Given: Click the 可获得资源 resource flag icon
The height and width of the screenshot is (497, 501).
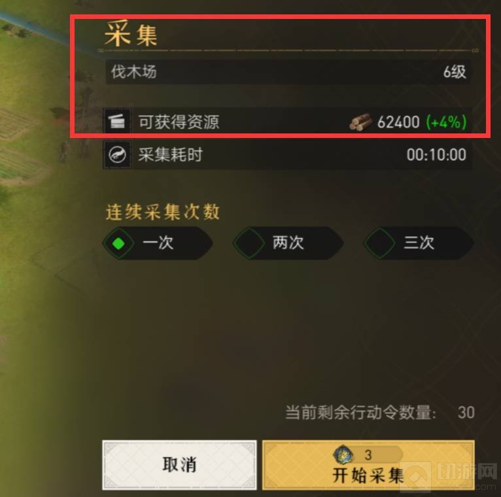Looking at the screenshot, I should click(x=117, y=121).
